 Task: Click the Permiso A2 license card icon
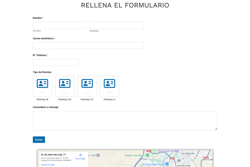tap(65, 83)
